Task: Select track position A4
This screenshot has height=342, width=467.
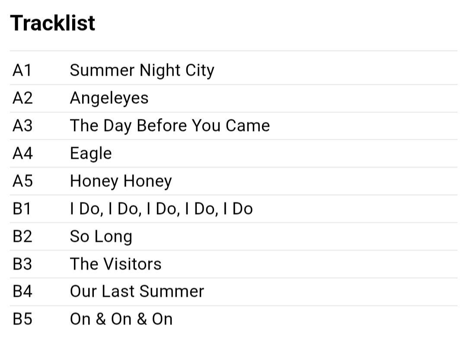Action: [22, 153]
